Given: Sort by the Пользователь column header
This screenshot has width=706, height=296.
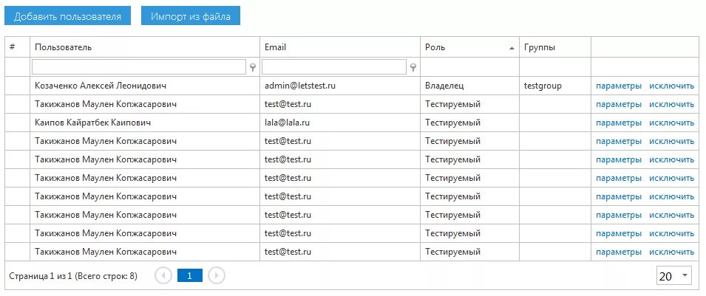Looking at the screenshot, I should pyautogui.click(x=64, y=47).
